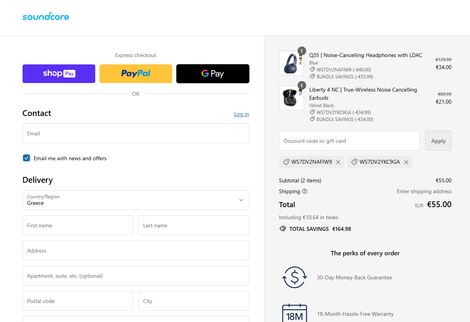The image size is (470, 322).
Task: Click tag icon inside WS7DV2NAFIW9 chip
Action: [286, 162]
